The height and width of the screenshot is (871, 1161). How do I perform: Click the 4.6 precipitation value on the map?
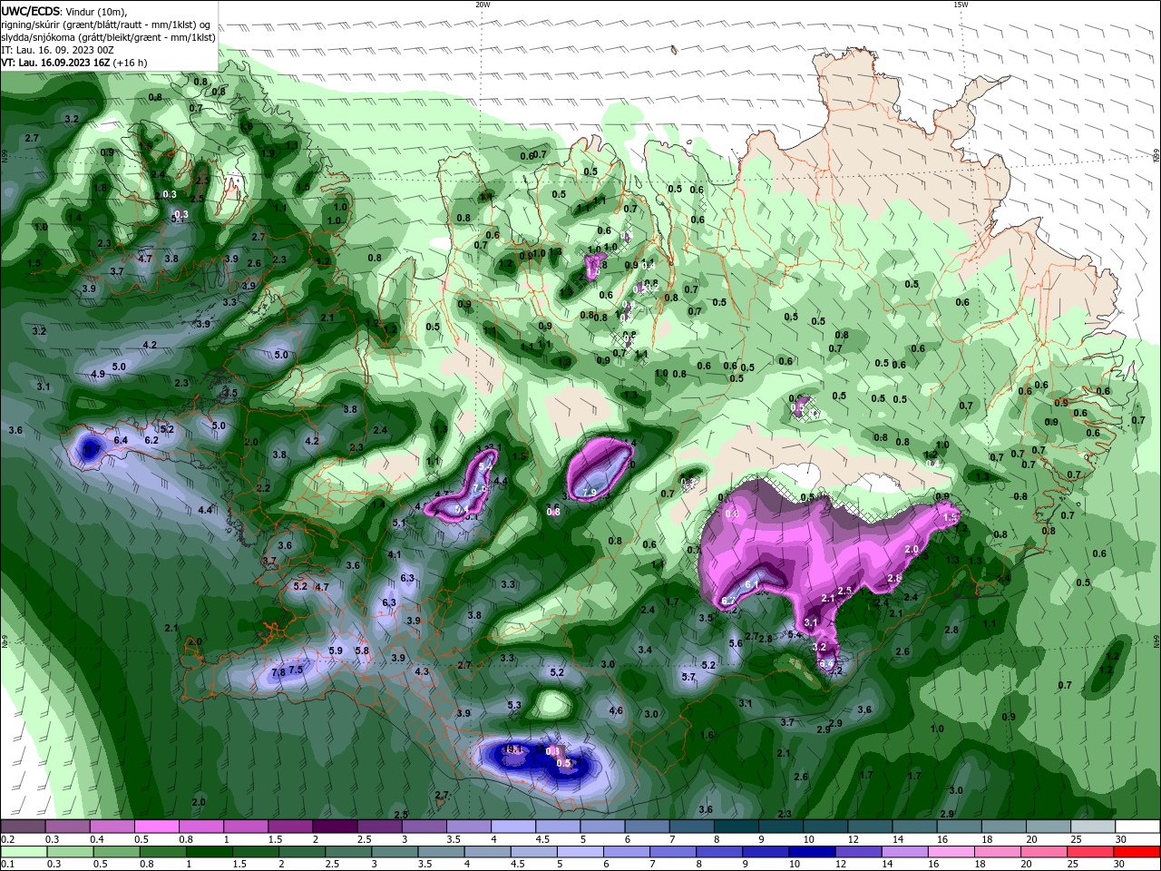tap(616, 710)
